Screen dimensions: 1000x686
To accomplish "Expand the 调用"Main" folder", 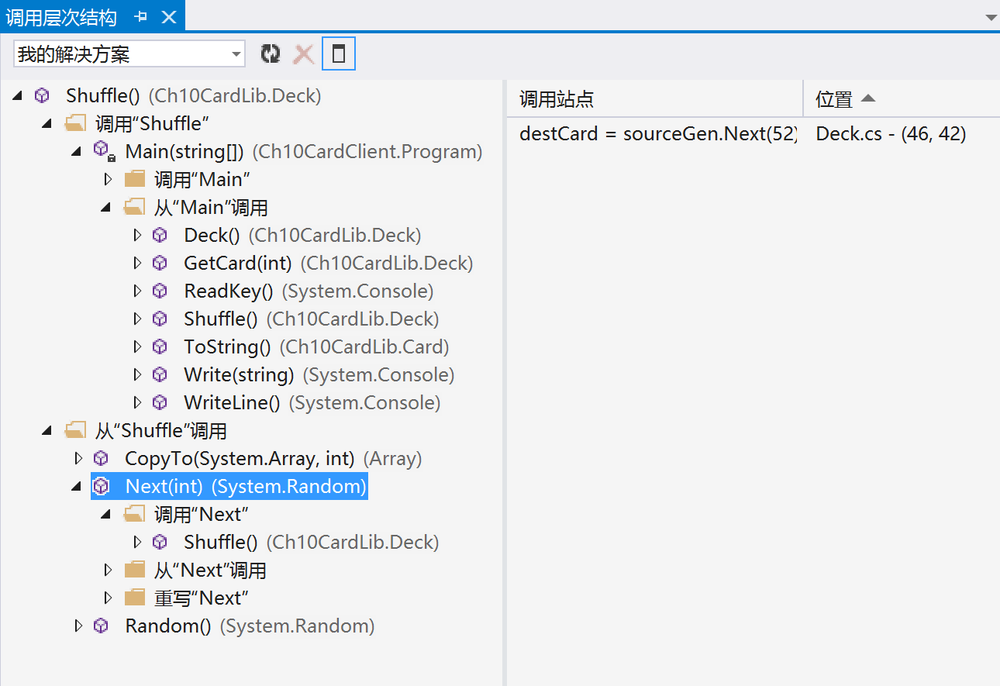I will (x=108, y=179).
